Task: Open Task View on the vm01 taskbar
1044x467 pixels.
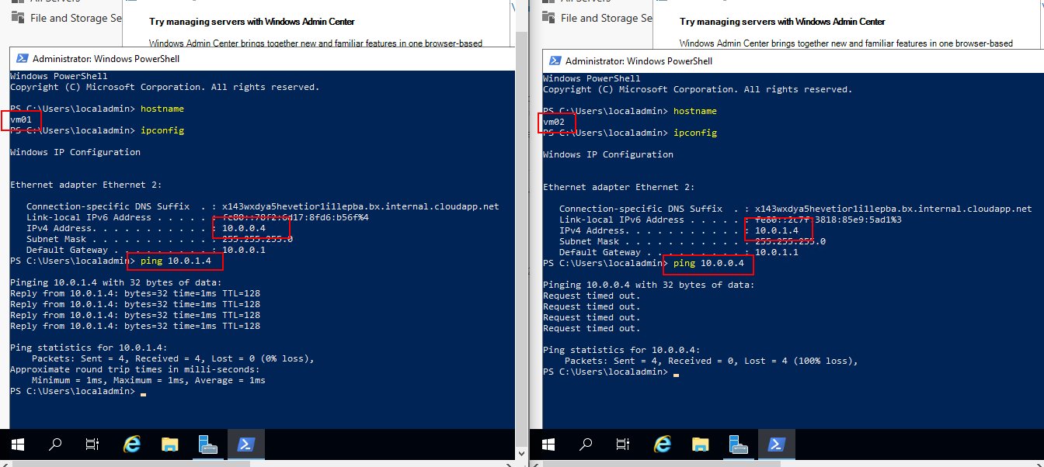Action: [x=92, y=445]
